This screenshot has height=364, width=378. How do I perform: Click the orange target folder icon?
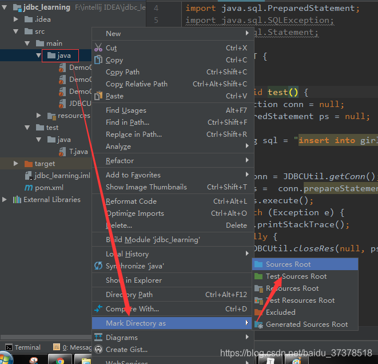click(x=29, y=164)
